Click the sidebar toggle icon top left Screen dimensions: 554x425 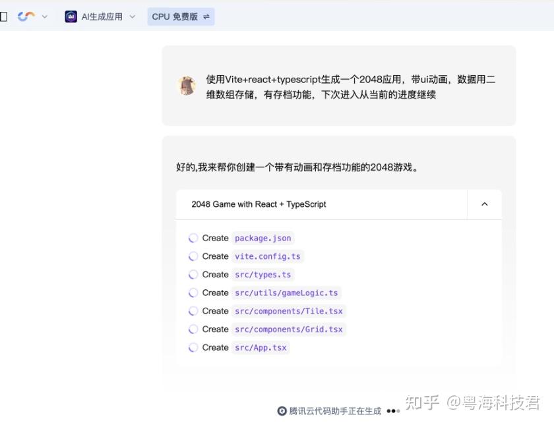click(x=6, y=16)
